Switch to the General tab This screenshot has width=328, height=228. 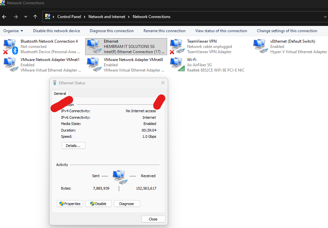(60, 93)
